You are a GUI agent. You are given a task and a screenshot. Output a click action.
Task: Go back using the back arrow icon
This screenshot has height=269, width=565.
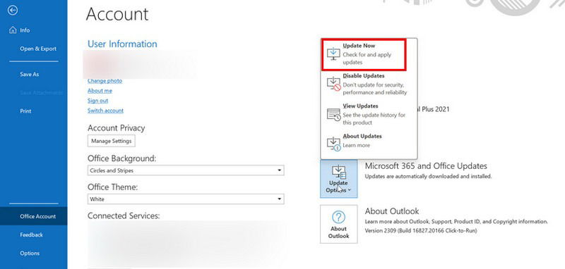coord(13,11)
